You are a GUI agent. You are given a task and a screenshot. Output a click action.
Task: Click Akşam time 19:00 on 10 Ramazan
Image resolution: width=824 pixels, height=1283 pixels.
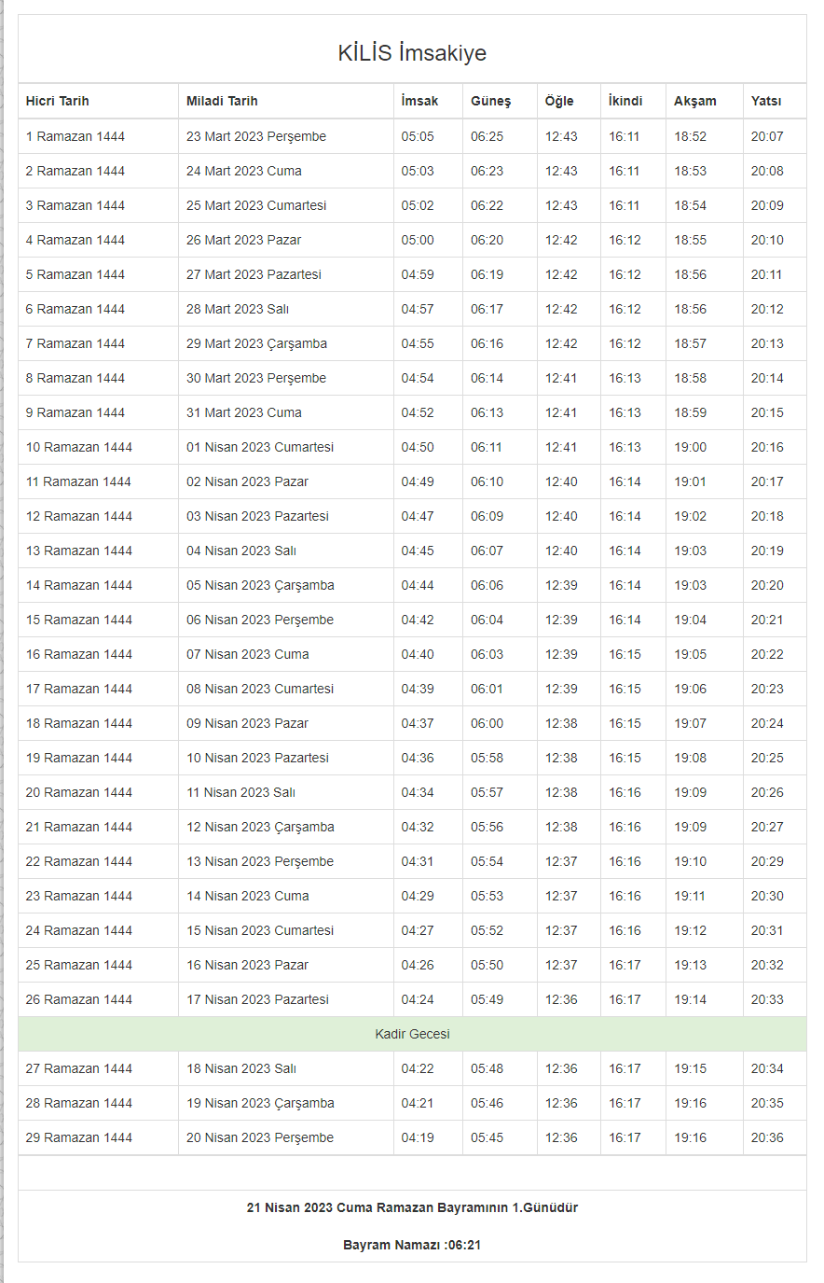click(x=691, y=447)
